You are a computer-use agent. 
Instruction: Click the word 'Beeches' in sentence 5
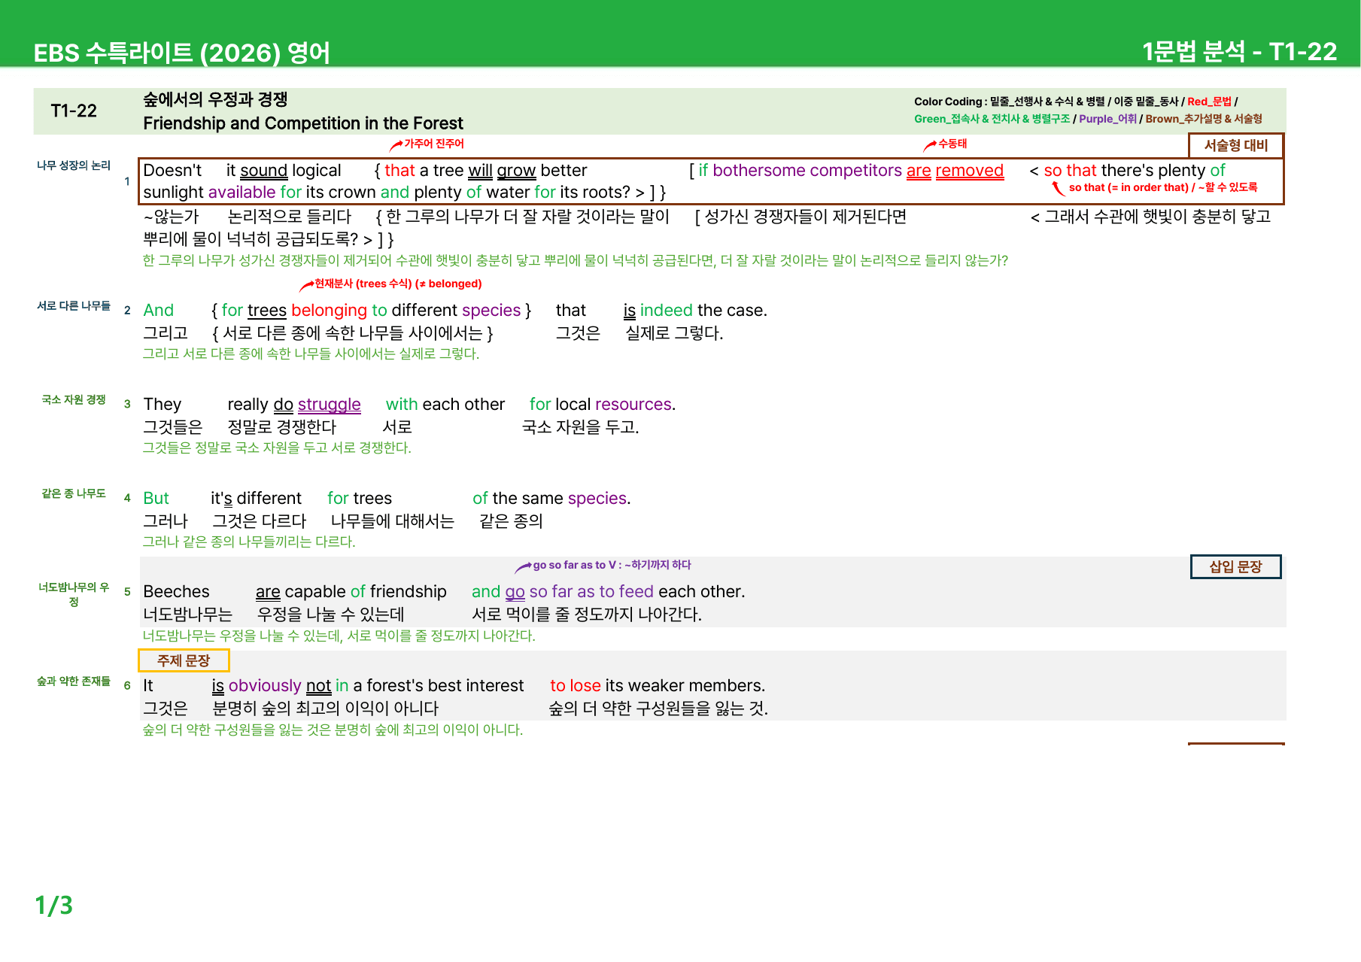pos(176,592)
